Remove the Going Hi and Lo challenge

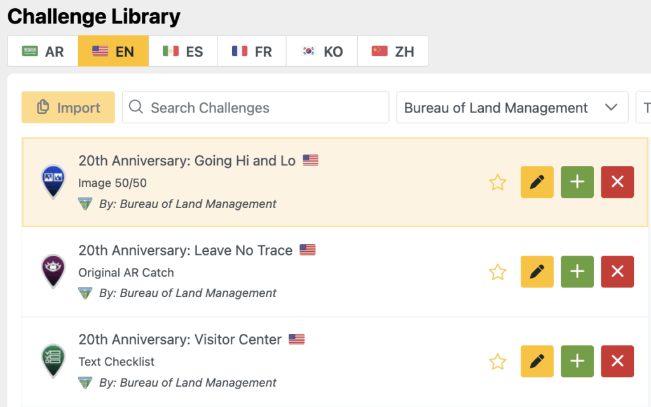pos(617,182)
